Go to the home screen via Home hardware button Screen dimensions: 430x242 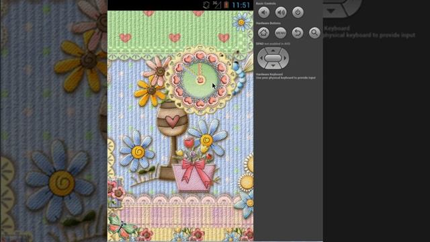pos(263,33)
